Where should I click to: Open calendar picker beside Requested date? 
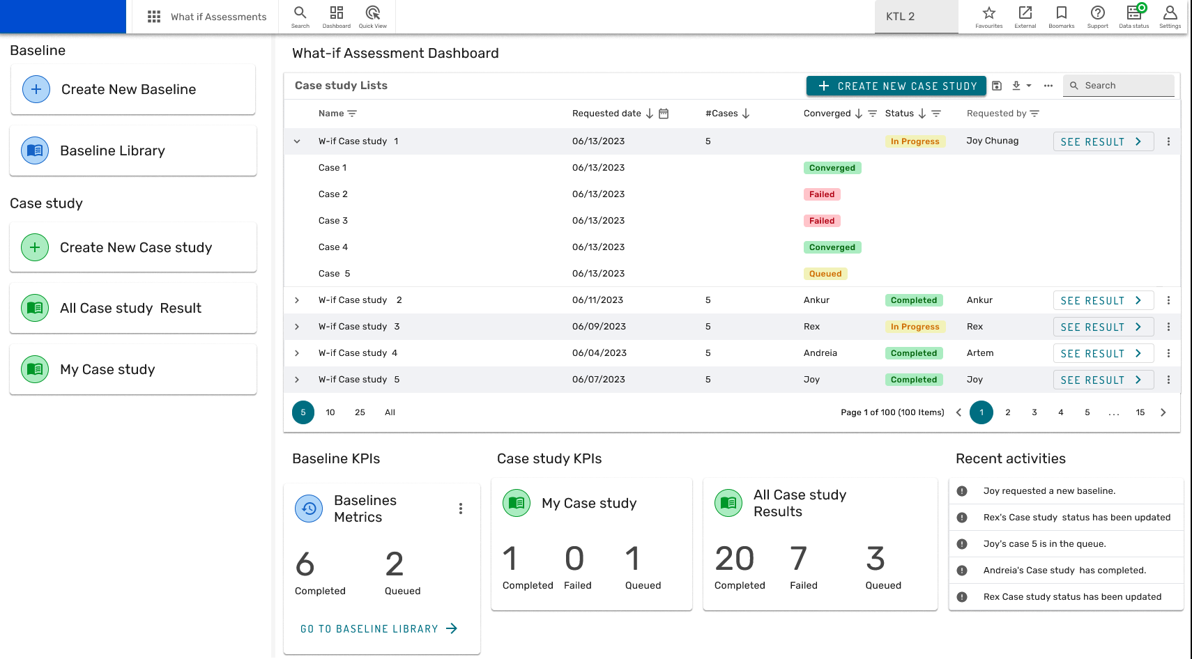tap(664, 114)
